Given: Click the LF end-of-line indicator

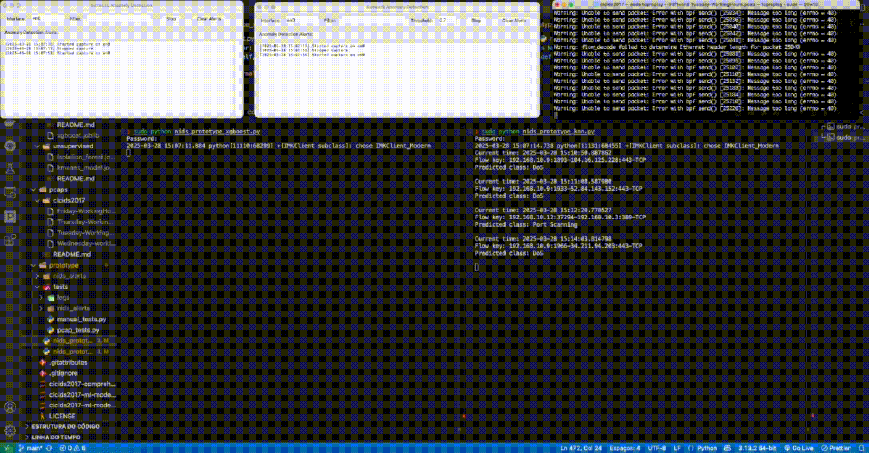Looking at the screenshot, I should tap(677, 448).
